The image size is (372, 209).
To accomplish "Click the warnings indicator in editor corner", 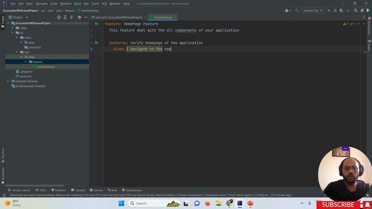I will tap(345, 24).
